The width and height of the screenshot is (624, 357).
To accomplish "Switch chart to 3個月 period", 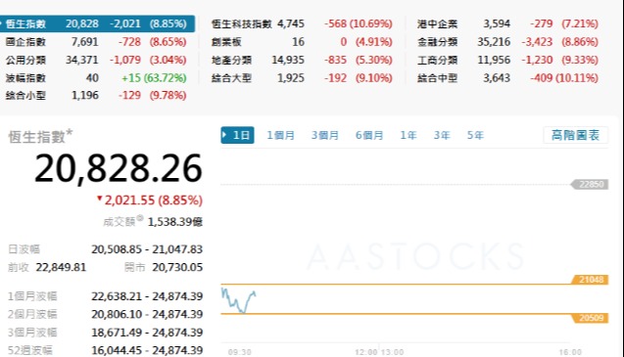I will coord(325,135).
